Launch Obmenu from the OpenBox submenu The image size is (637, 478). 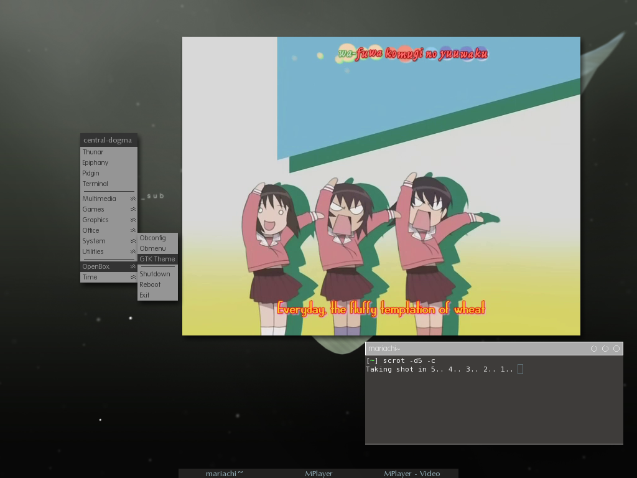pyautogui.click(x=157, y=249)
